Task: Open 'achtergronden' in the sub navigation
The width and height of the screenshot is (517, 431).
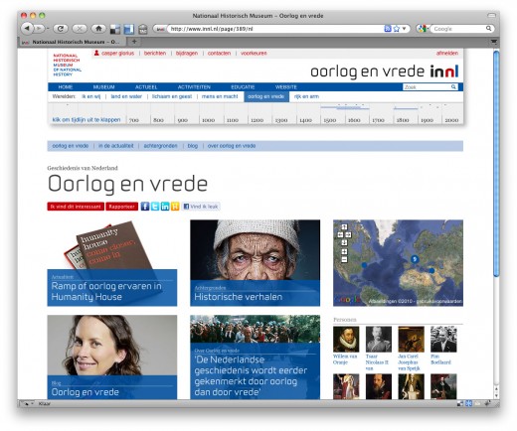Action: pyautogui.click(x=160, y=146)
